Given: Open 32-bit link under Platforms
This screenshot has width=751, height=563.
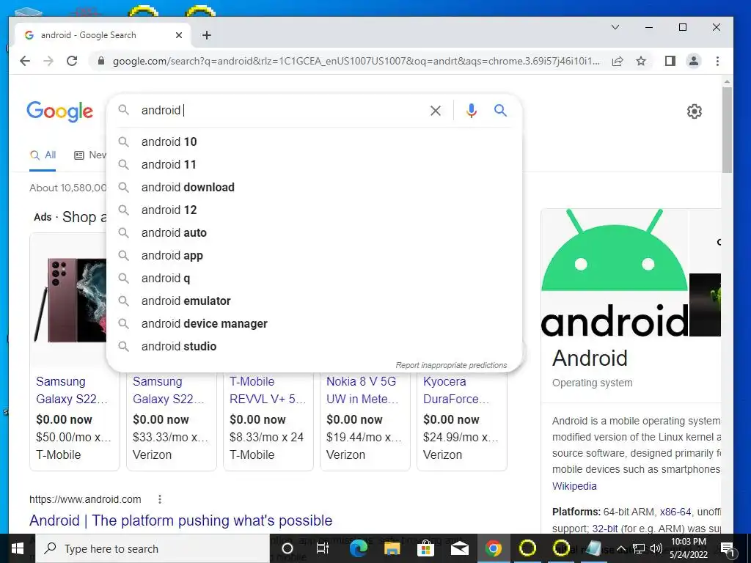Looking at the screenshot, I should pyautogui.click(x=605, y=529).
